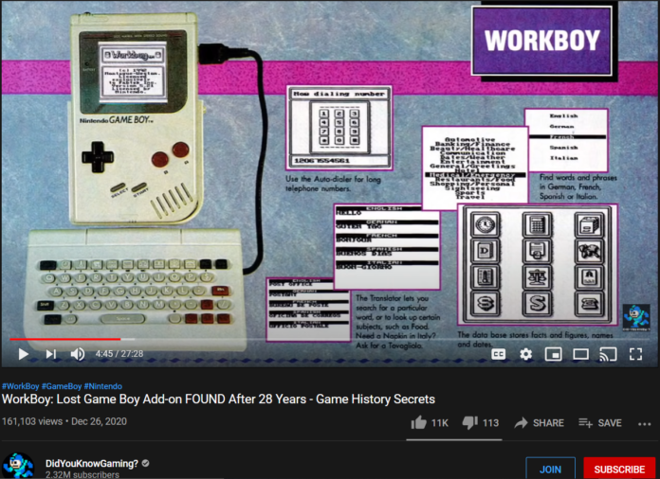Click the video title text
The image size is (660, 479).
tap(218, 399)
